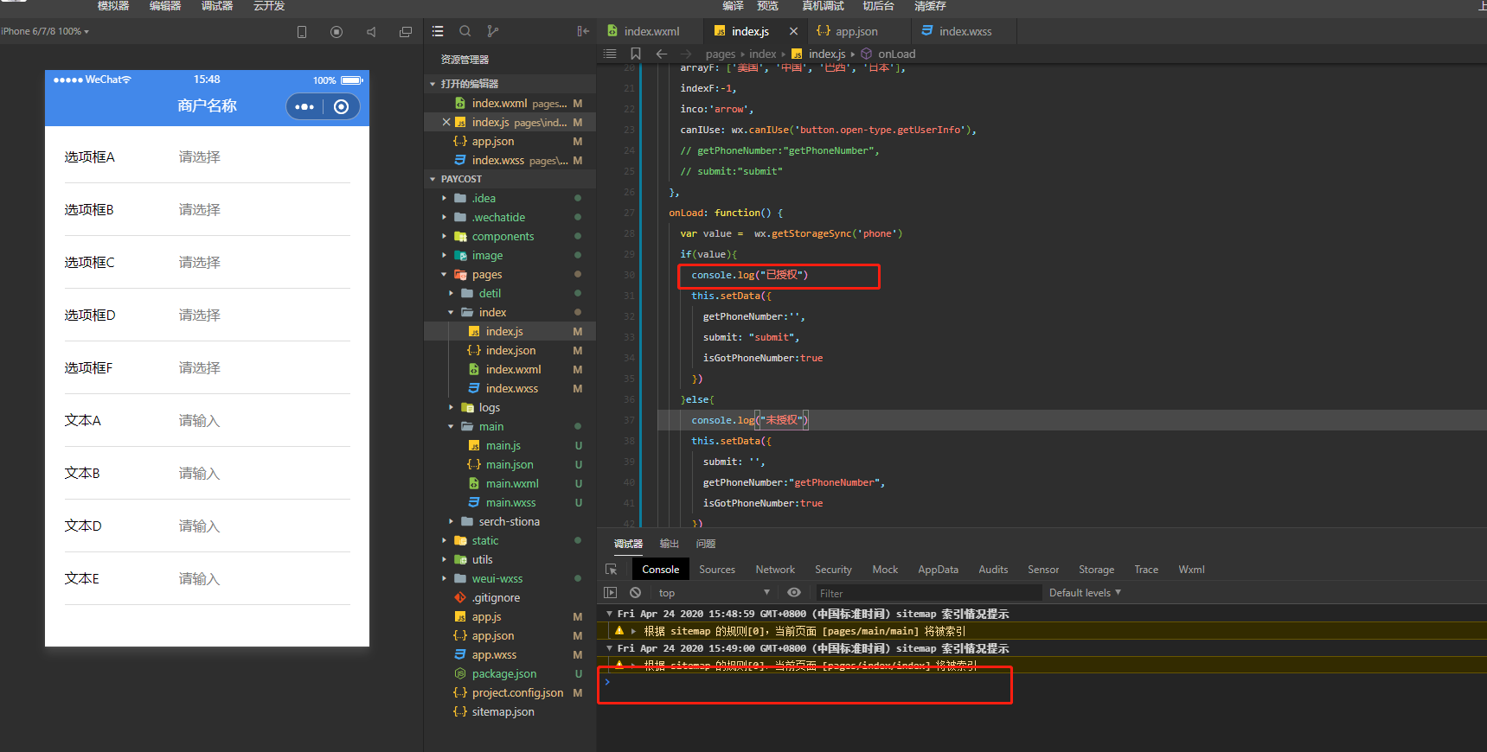Open the iPhone 6/7/8 device dropdown

click(45, 31)
